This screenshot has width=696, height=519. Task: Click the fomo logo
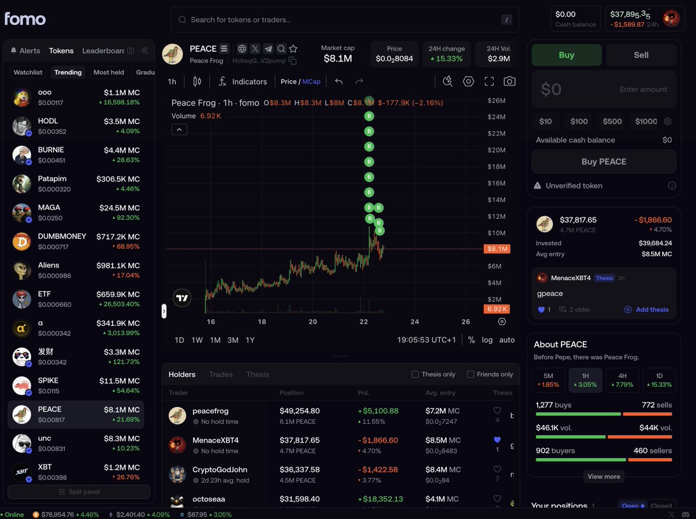(x=25, y=19)
